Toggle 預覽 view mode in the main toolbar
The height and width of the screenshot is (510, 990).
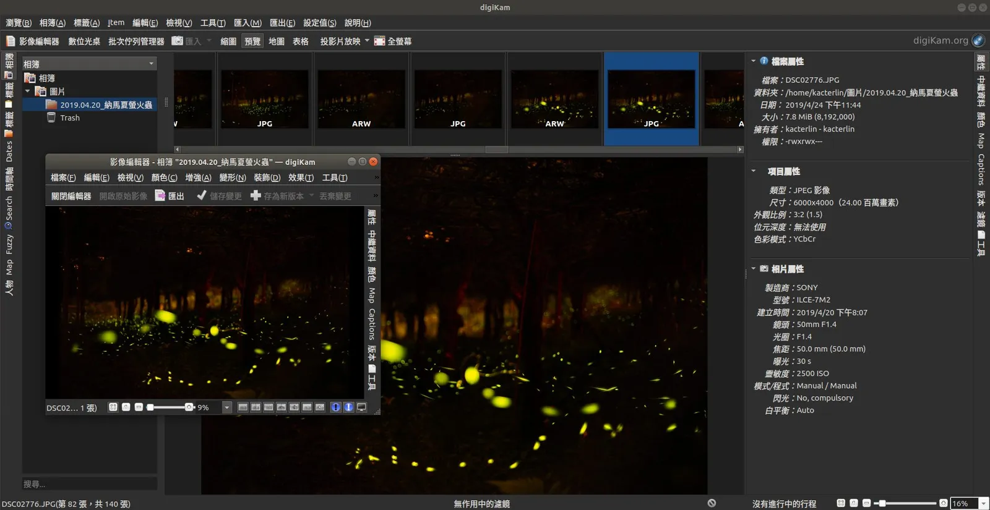pyautogui.click(x=252, y=41)
